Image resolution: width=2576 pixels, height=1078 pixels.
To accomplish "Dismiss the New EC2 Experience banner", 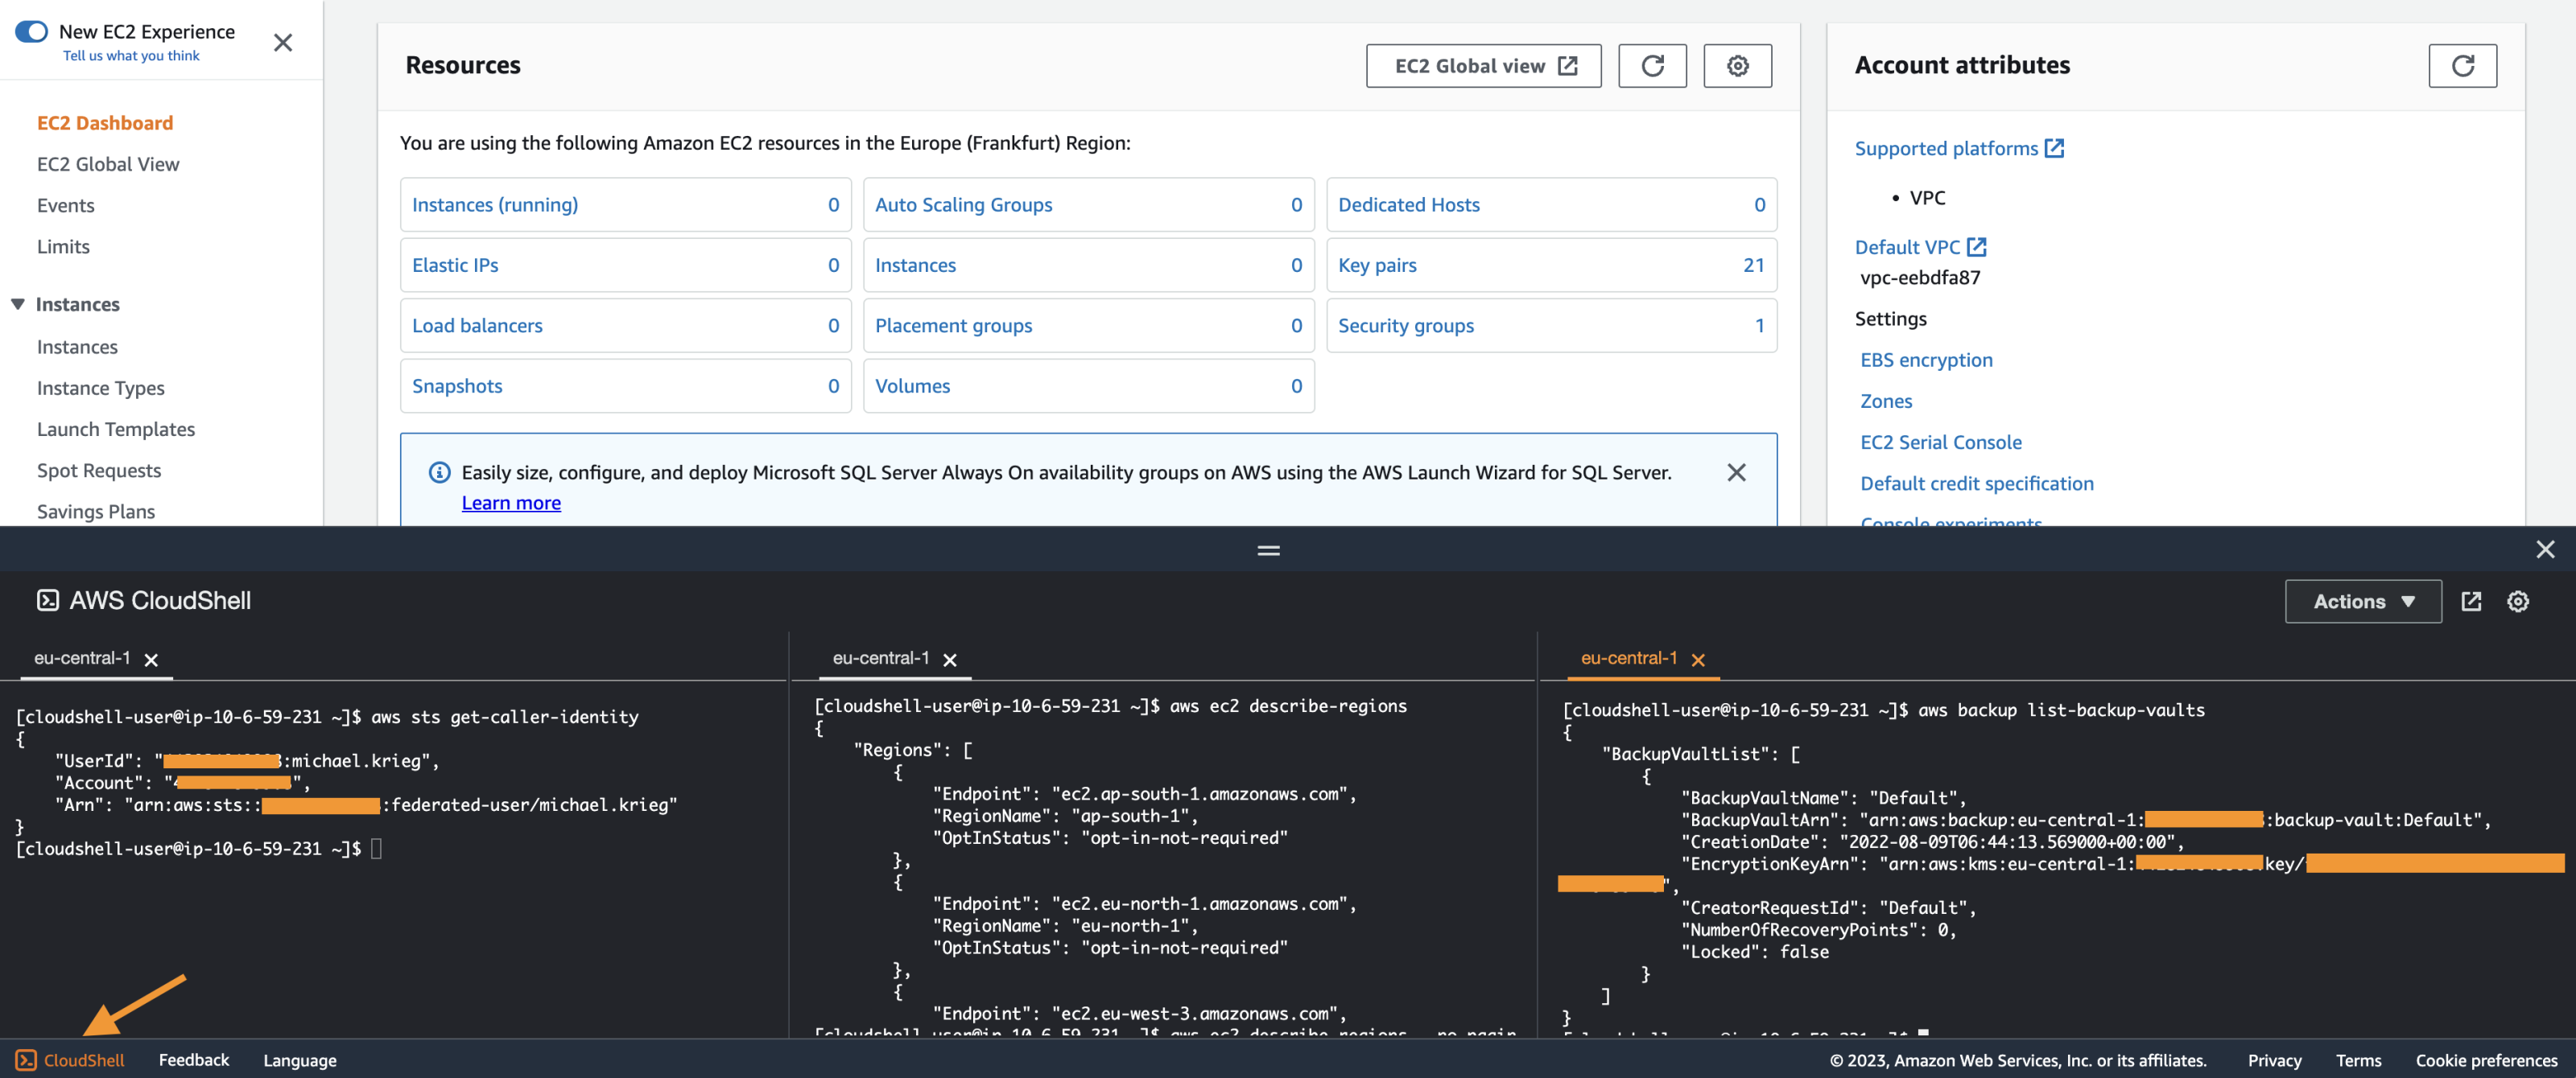I will (x=283, y=42).
